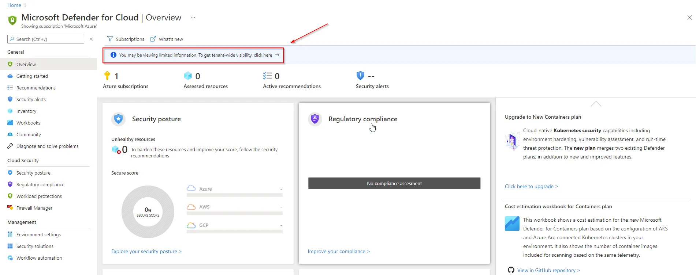Click the Subscriptions filter funnel icon
696x275 pixels.
coord(110,39)
